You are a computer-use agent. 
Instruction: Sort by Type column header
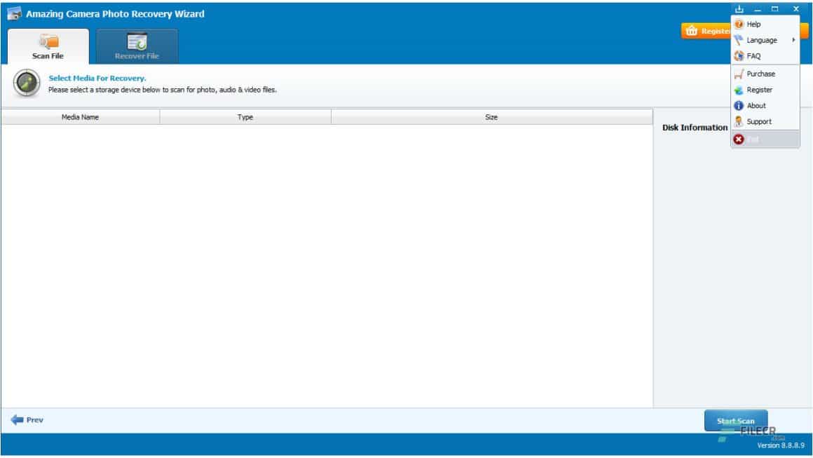pos(245,117)
